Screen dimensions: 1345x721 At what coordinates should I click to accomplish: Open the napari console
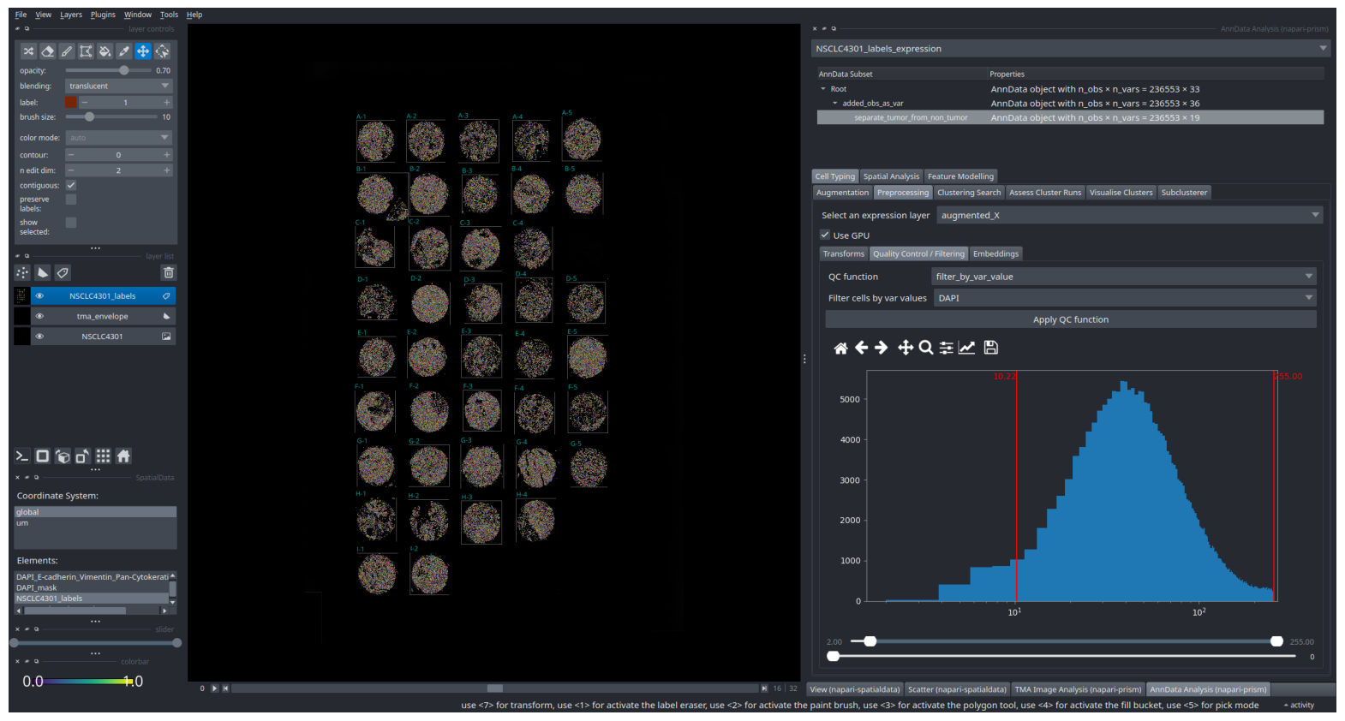click(x=22, y=456)
